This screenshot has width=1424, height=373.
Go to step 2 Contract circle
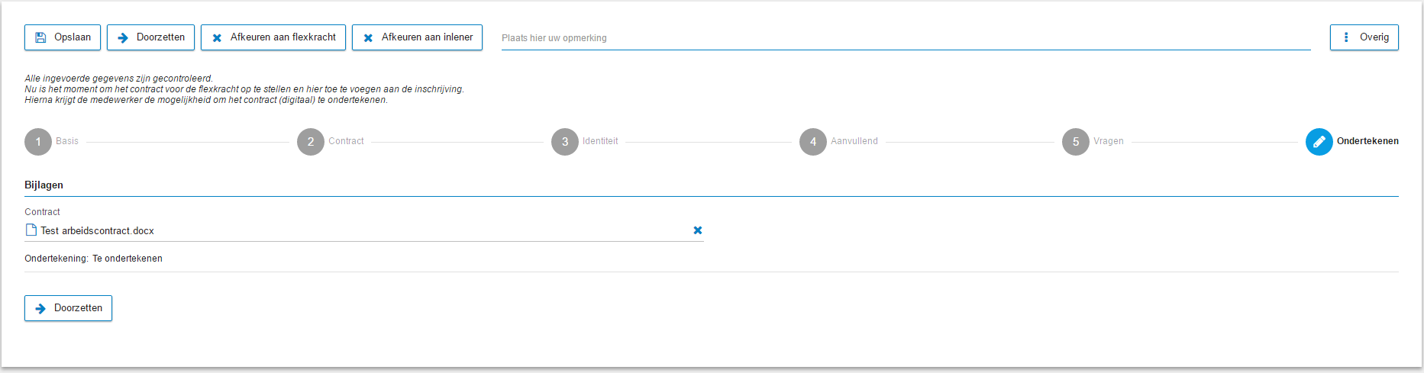311,142
